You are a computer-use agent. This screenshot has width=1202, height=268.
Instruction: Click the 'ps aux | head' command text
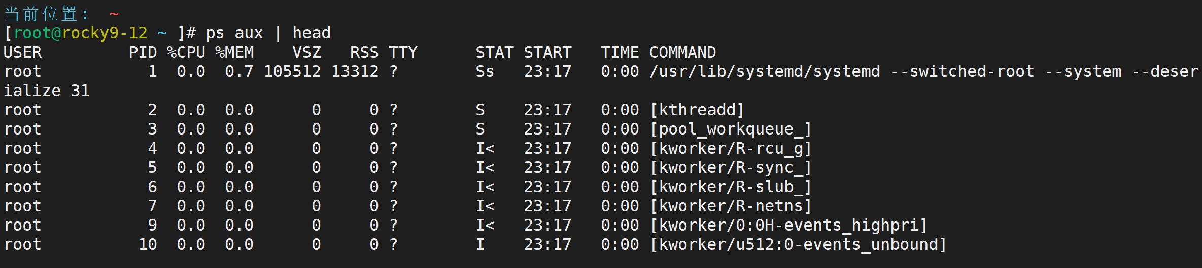(268, 33)
